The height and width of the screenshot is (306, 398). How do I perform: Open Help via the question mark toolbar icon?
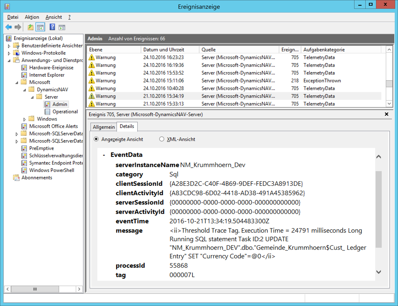[52, 27]
